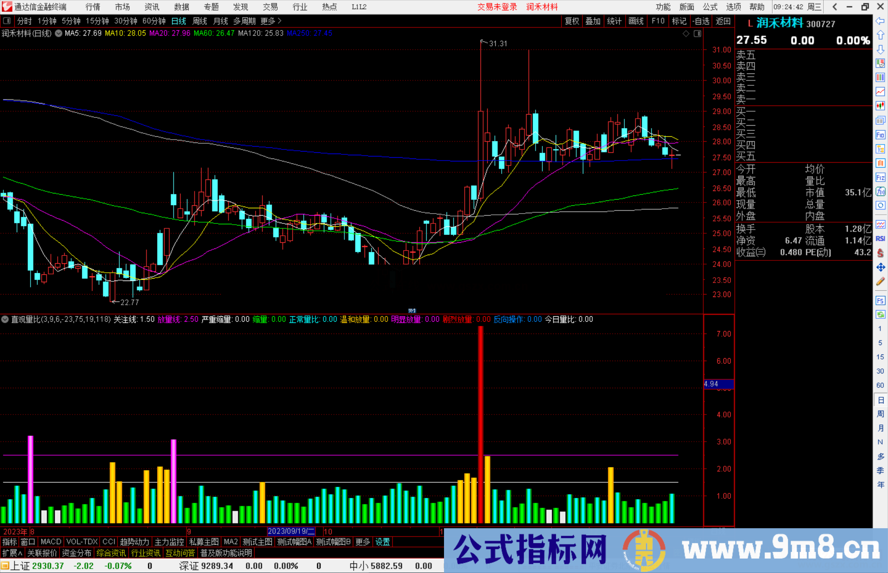Click the 交易未登录 link
The image size is (888, 573).
coord(497,7)
